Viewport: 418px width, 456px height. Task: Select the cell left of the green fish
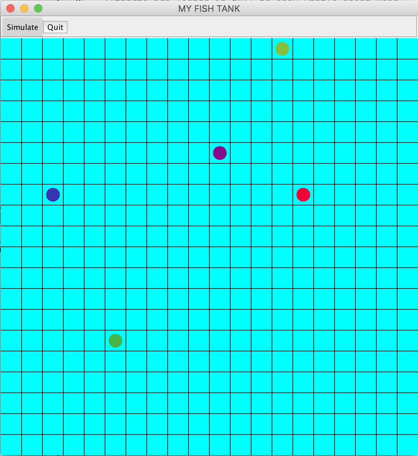(x=94, y=341)
